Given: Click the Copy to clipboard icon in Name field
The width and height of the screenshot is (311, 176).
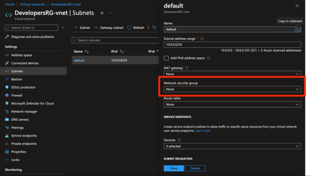Looking at the screenshot, I should click(x=298, y=29).
